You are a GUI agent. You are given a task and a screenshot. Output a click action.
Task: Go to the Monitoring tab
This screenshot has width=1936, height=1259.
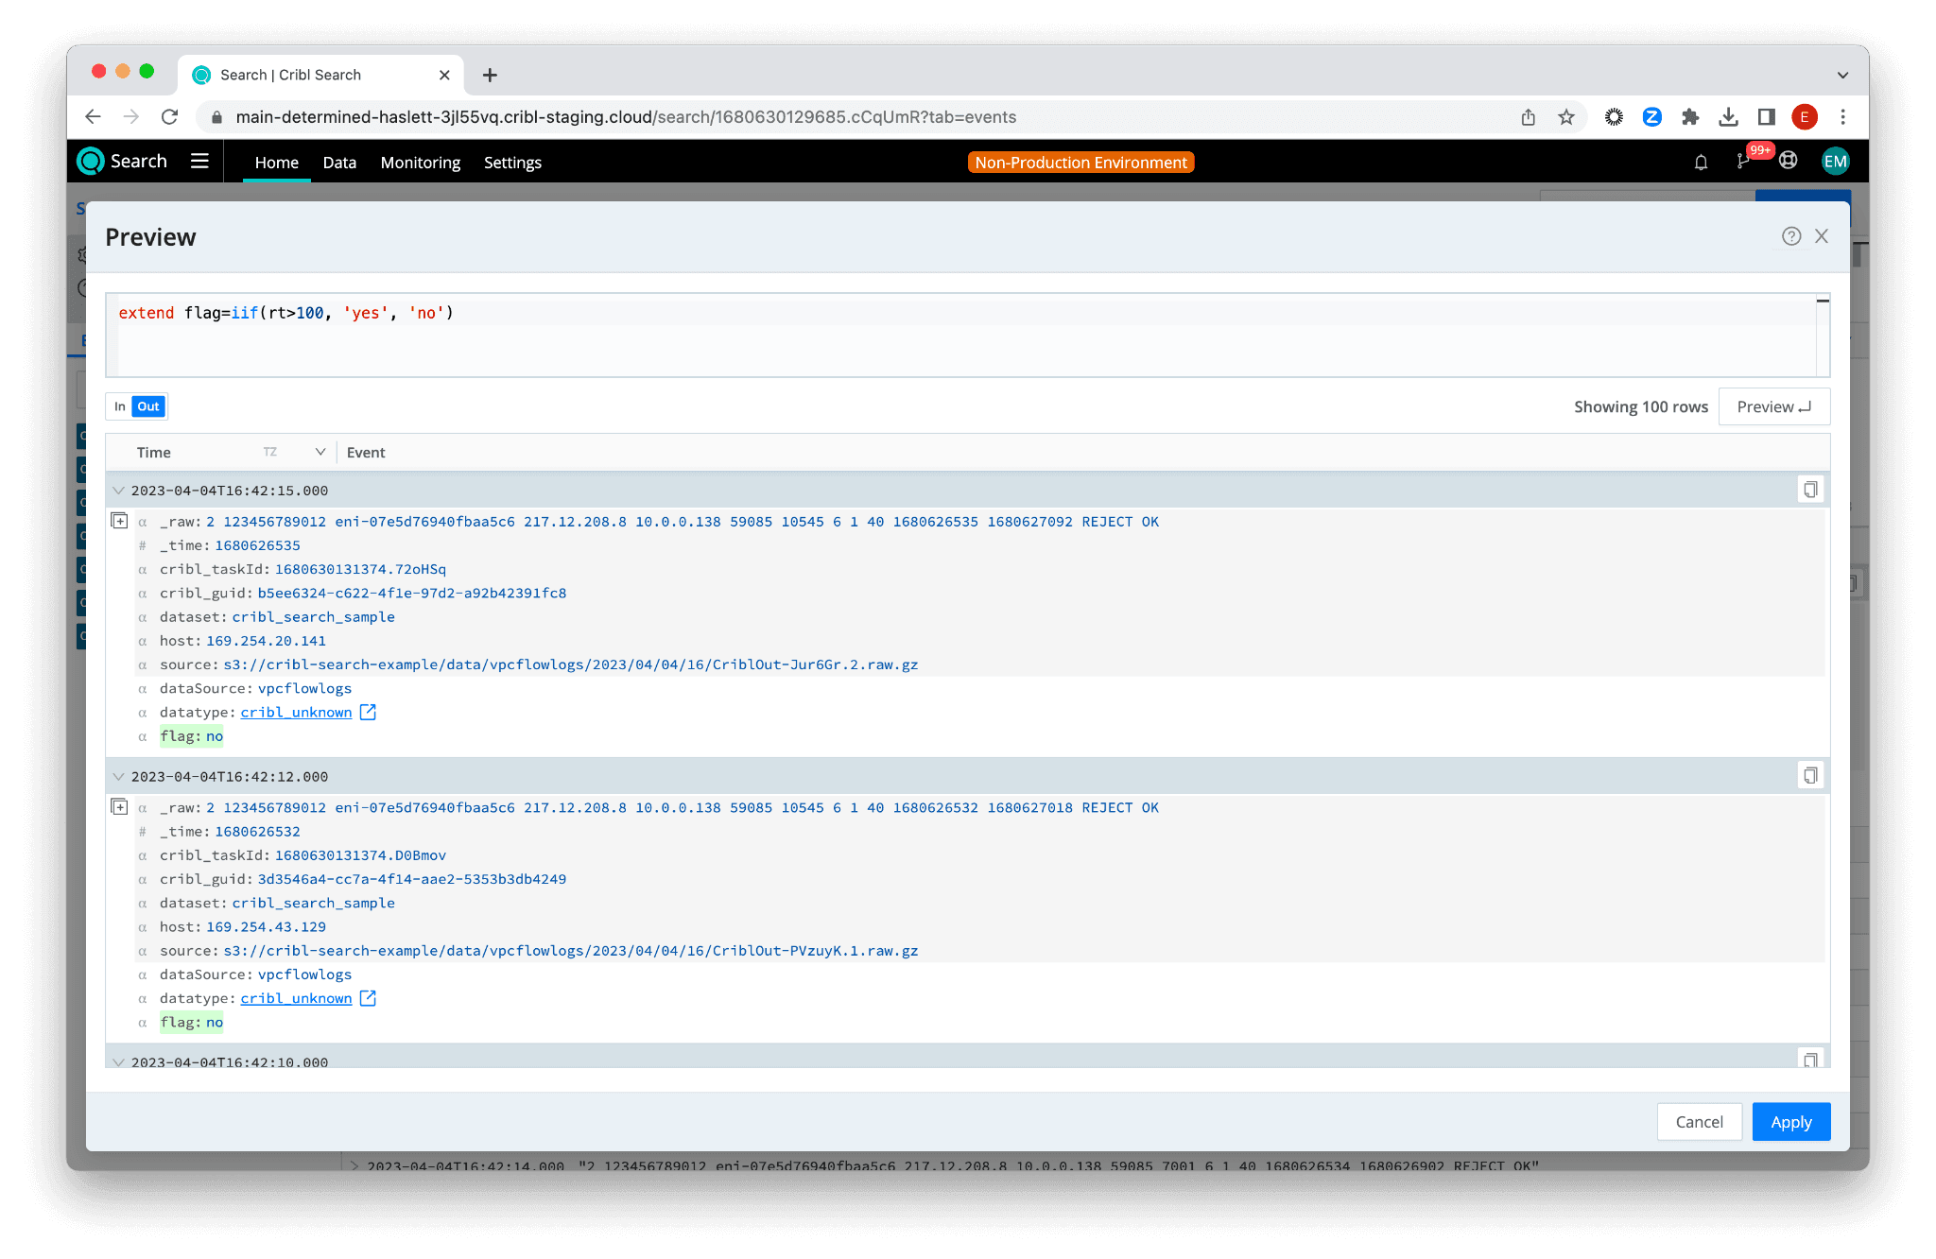click(420, 163)
